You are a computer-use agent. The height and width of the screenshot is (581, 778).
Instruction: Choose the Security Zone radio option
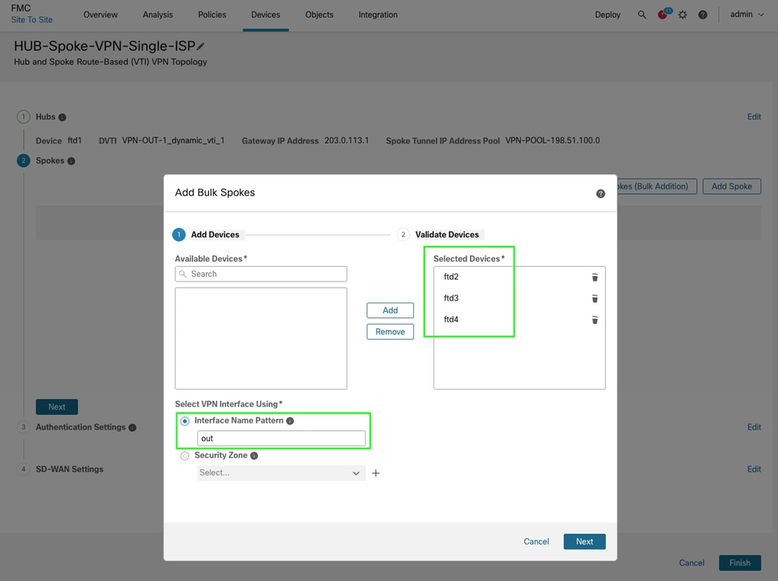click(x=185, y=455)
